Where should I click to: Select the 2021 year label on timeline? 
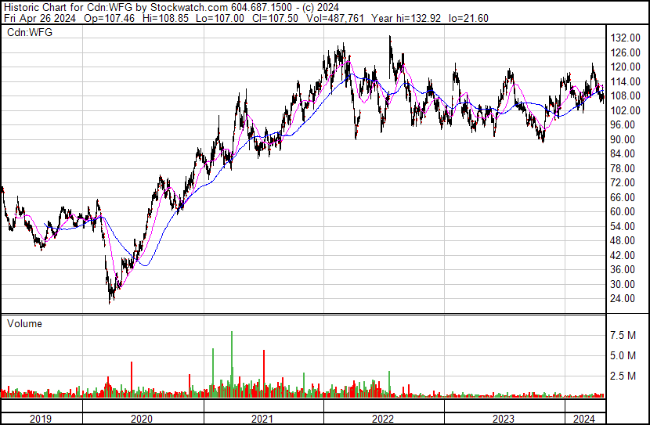(262, 419)
